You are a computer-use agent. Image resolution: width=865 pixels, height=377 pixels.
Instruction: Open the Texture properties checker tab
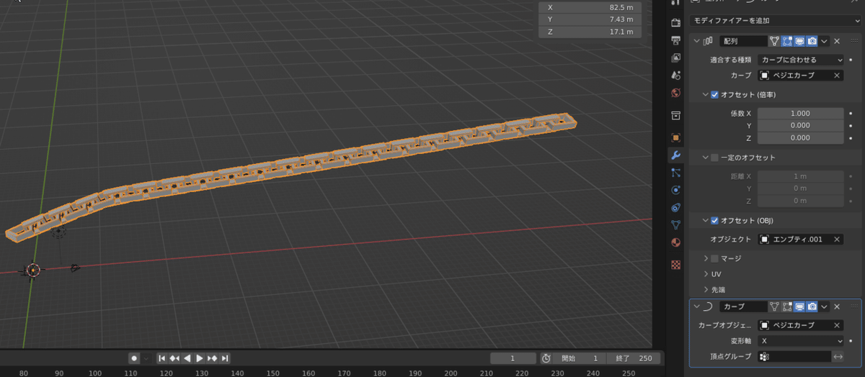(x=675, y=264)
